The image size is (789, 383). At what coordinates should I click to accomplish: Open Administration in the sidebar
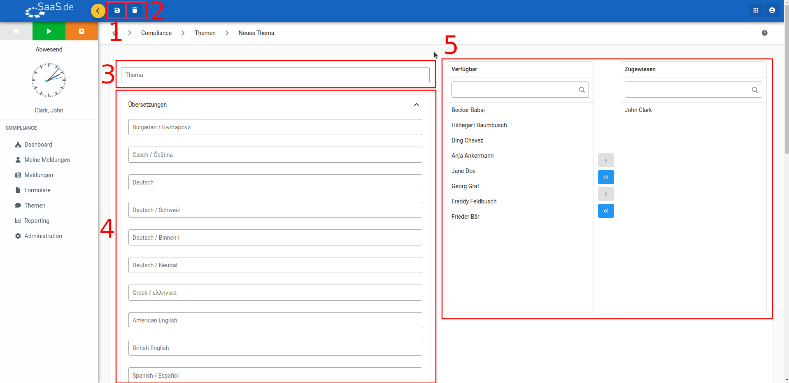pyautogui.click(x=43, y=236)
